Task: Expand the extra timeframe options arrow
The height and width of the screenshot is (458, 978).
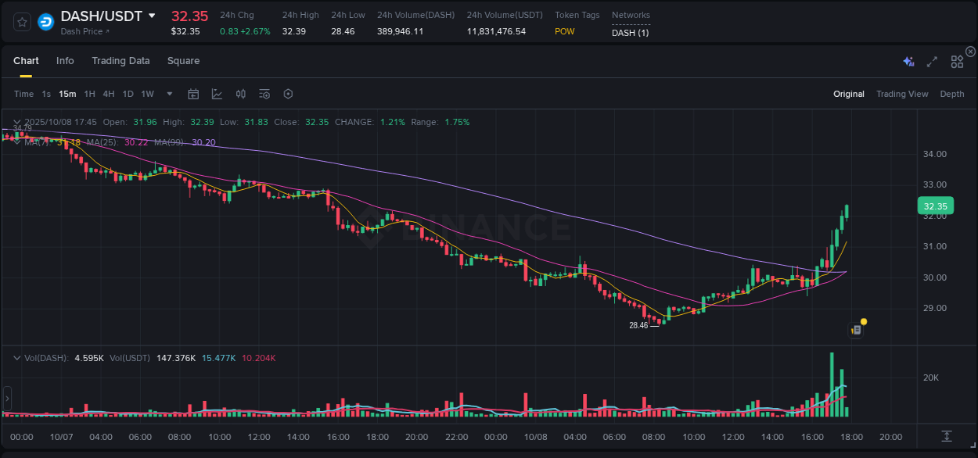Action: pos(168,93)
